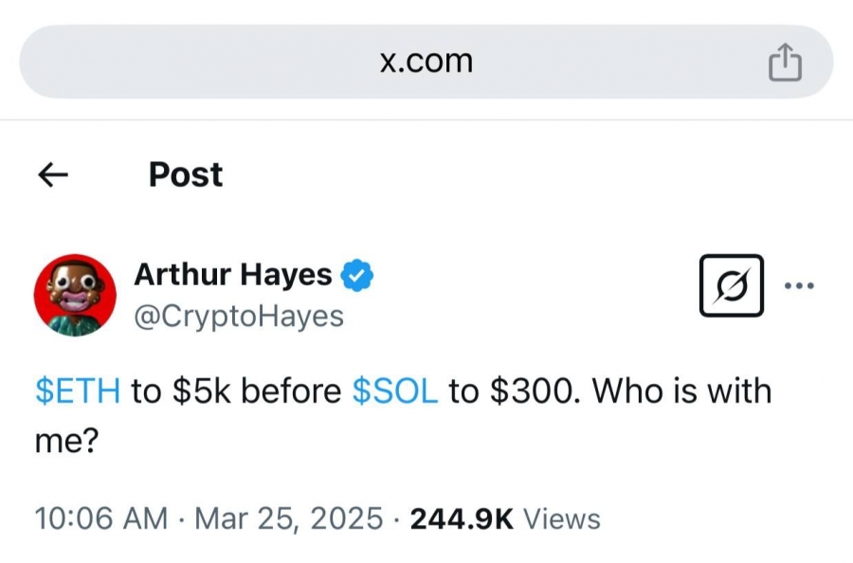The image size is (853, 563).
Task: Open the @CryptoHayes handle link
Action: pos(239,316)
